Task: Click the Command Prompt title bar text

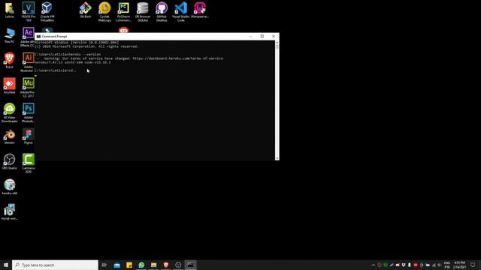Action: 54,37
